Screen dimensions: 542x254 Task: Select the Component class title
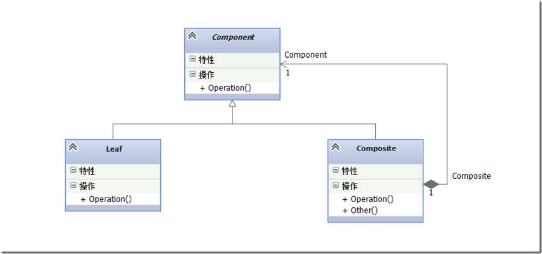232,37
